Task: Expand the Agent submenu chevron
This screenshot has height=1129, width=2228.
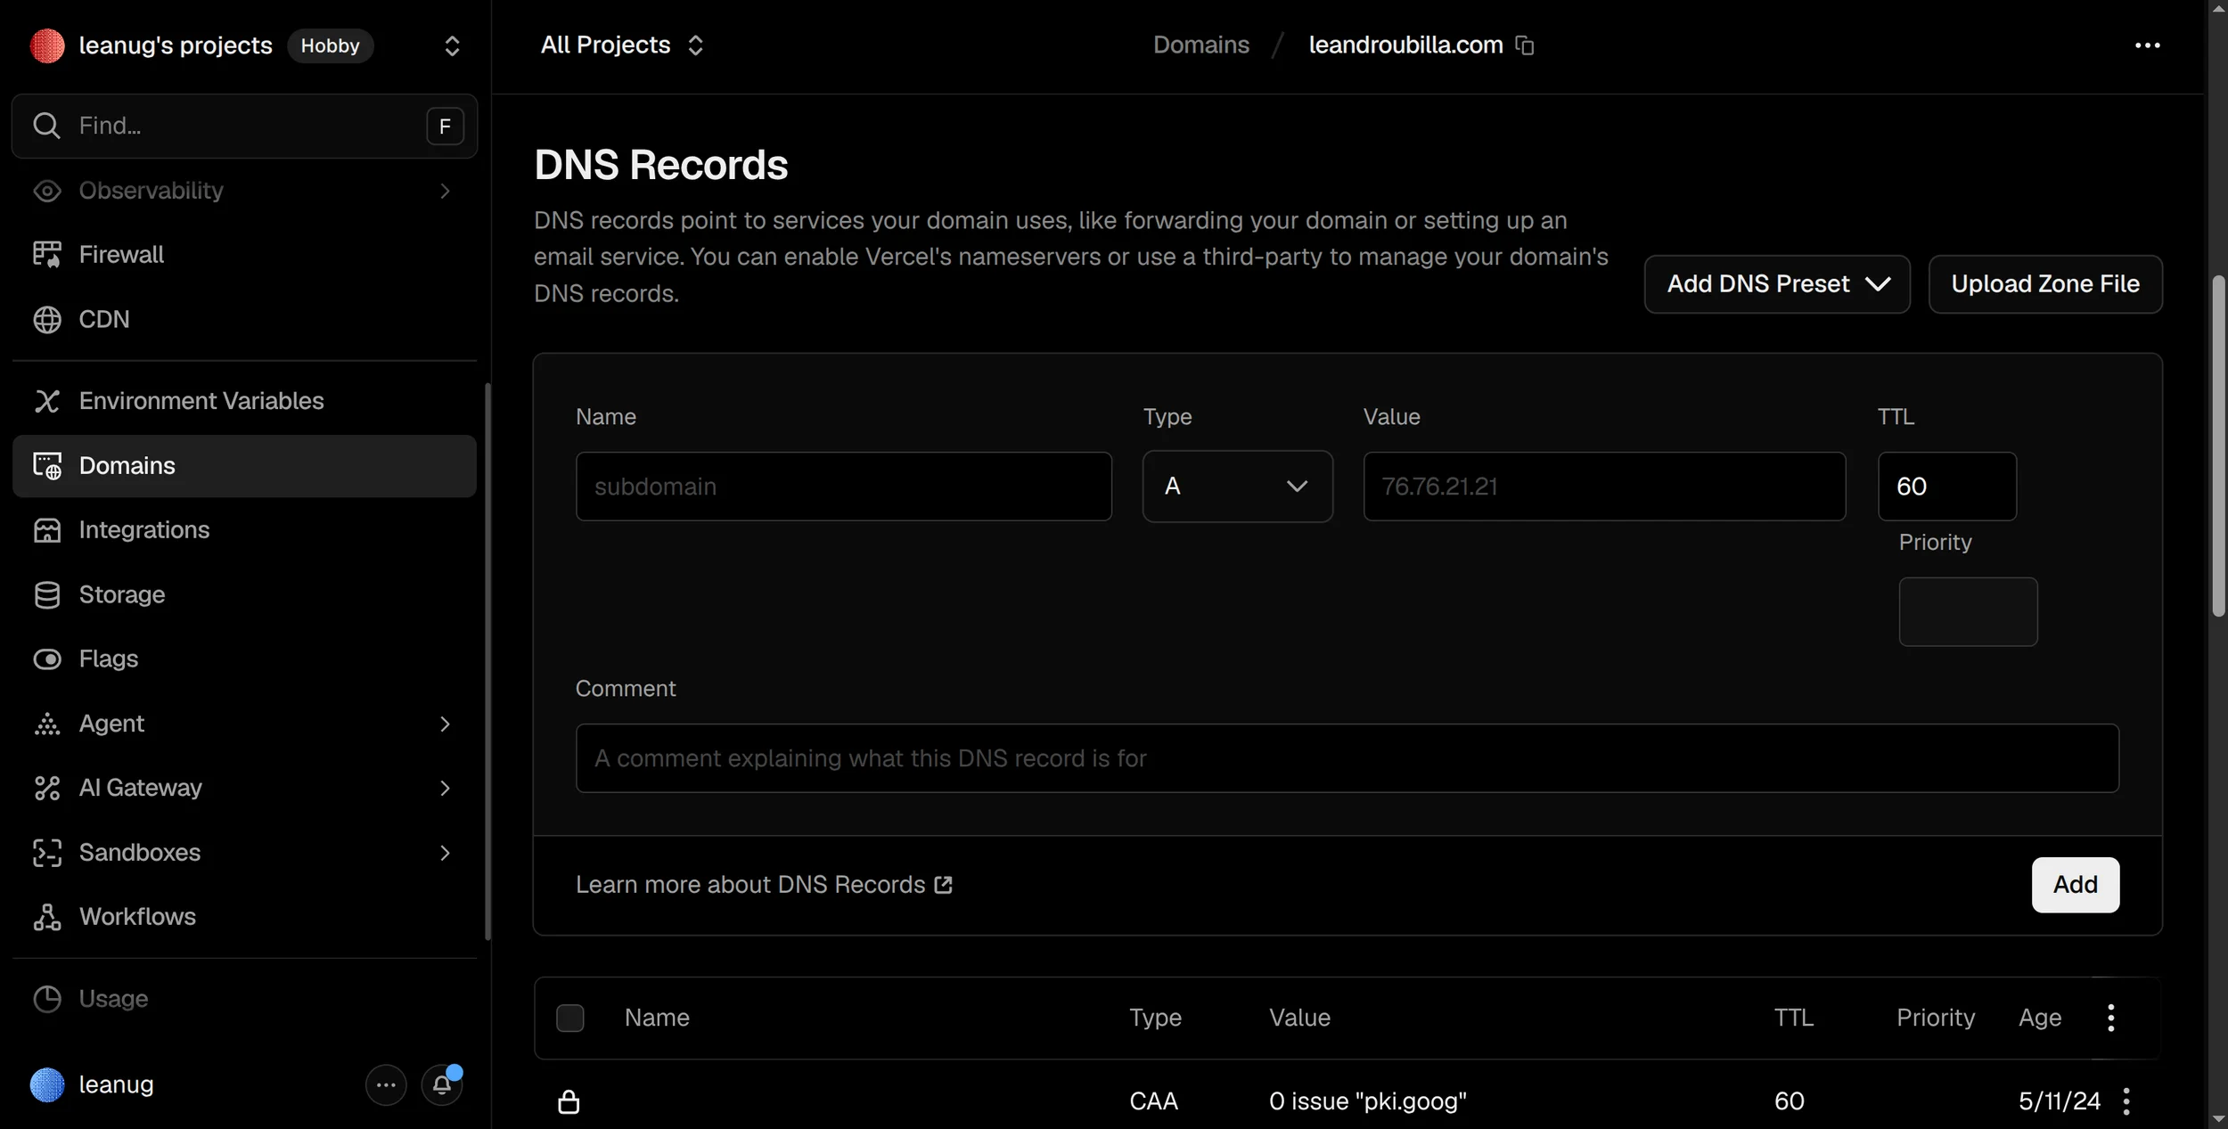Action: click(x=445, y=724)
